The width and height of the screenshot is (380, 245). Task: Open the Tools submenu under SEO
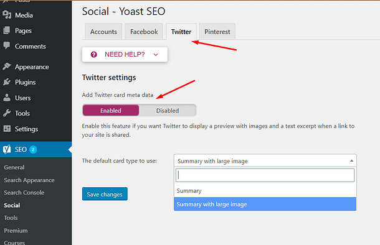11,218
